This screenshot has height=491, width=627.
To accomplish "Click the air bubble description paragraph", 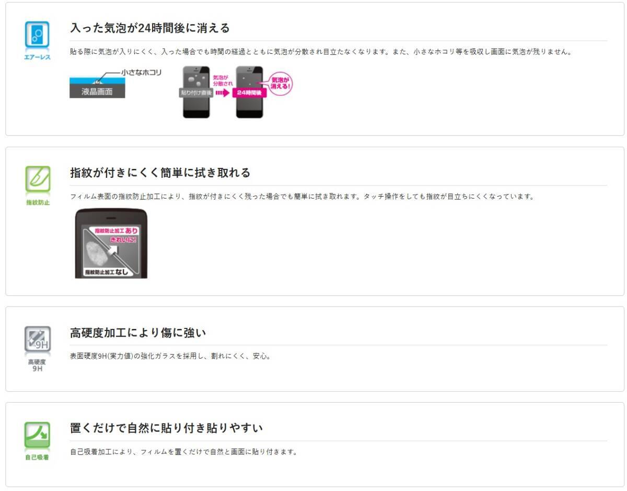I will [x=321, y=52].
